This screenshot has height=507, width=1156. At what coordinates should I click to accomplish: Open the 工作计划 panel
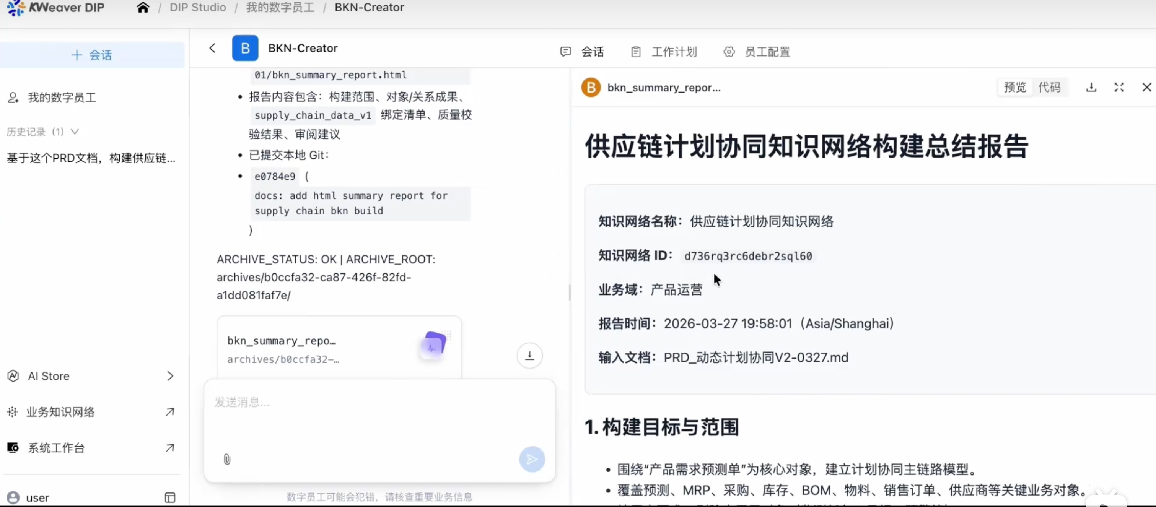pos(664,52)
